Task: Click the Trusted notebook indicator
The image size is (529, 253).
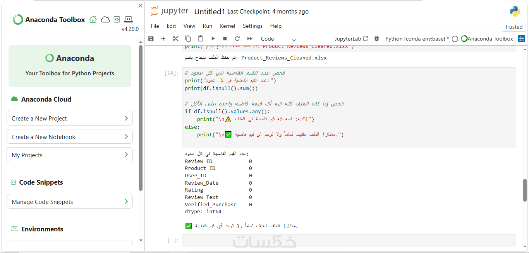Action: coord(514,27)
